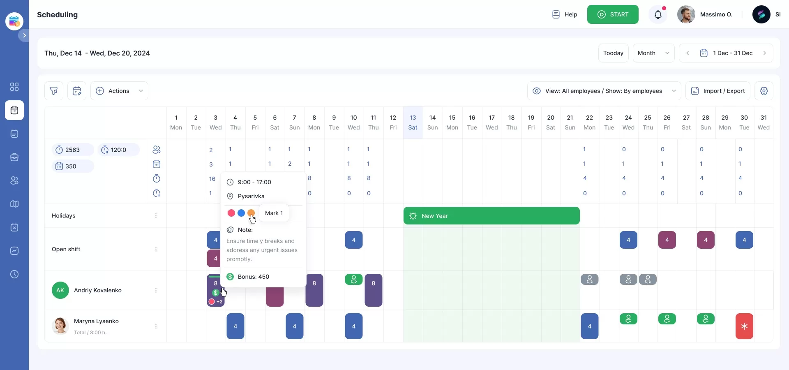This screenshot has height=370, width=789.
Task: Expand the View: All employees dropdown
Action: point(604,91)
